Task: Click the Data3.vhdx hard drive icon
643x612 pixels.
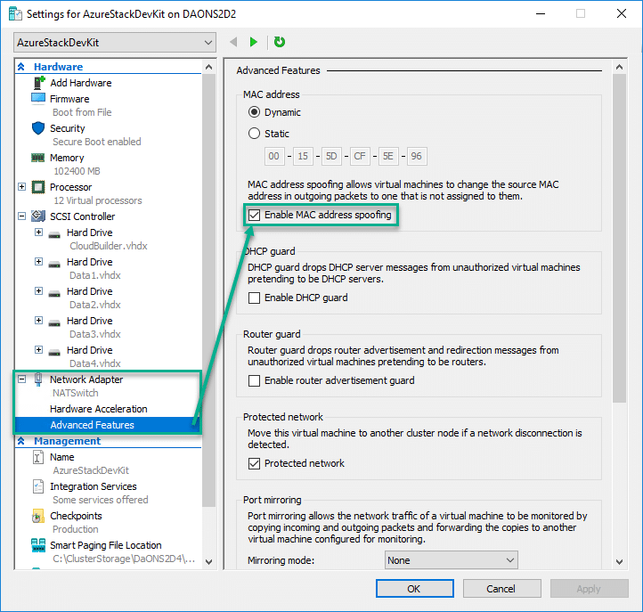Action: [54, 323]
